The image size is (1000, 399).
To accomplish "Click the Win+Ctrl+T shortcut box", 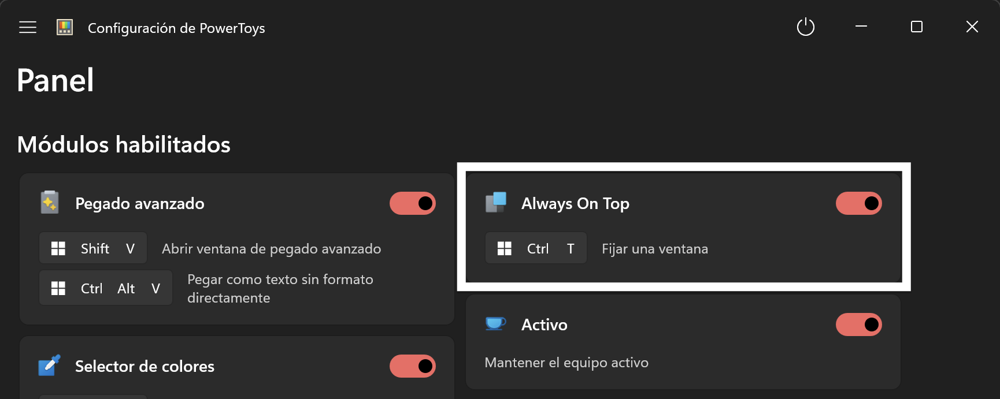I will [536, 248].
